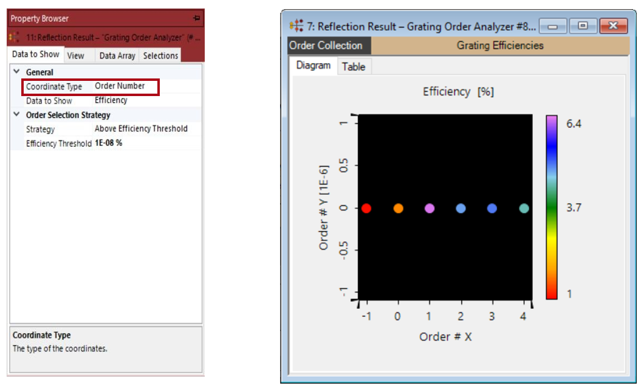This screenshot has width=644, height=391.
Task: Switch to the Diagram tab
Action: coord(313,66)
